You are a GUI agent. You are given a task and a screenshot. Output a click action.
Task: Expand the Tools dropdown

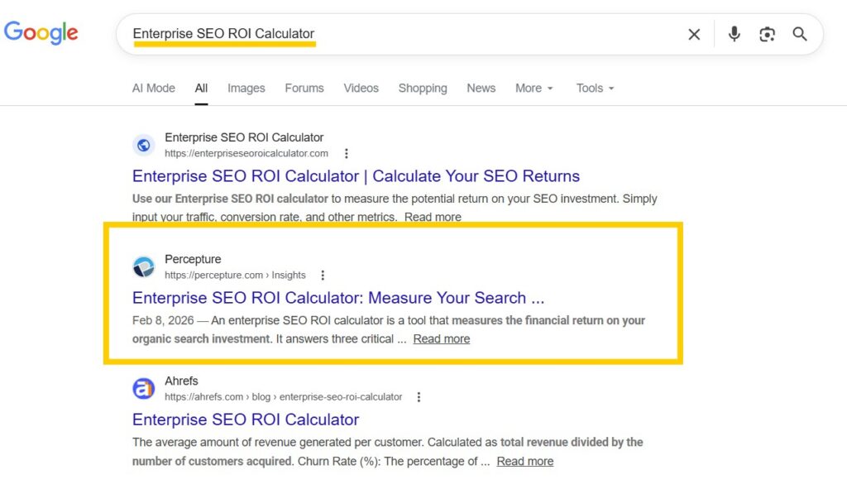[x=595, y=89]
